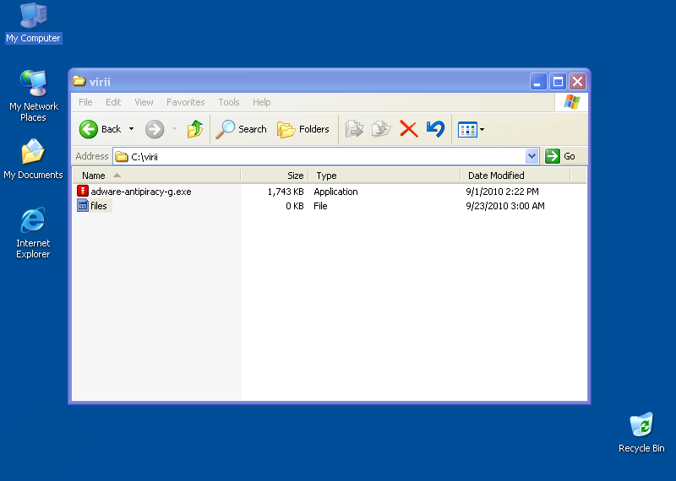Open the View menu
676x481 pixels.
[x=144, y=102]
